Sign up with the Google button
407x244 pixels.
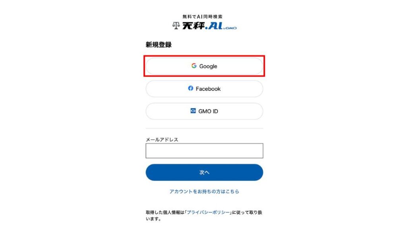(x=204, y=66)
